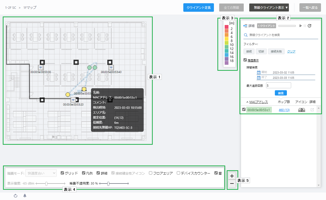Open the details external-link icon for 00:00:5e:00:53:c1
The height and width of the screenshot is (200, 326).
[312, 110]
